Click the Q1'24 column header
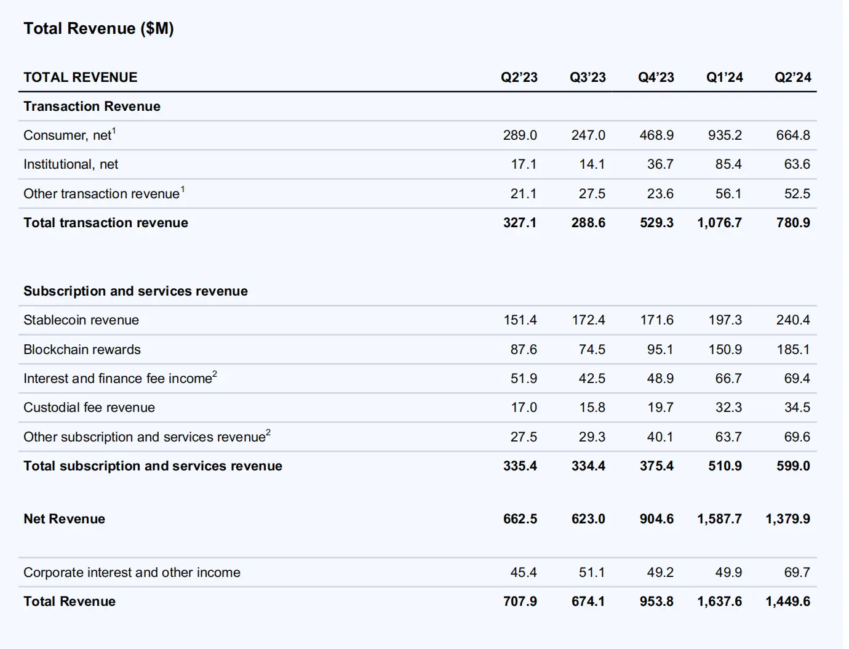 [725, 77]
